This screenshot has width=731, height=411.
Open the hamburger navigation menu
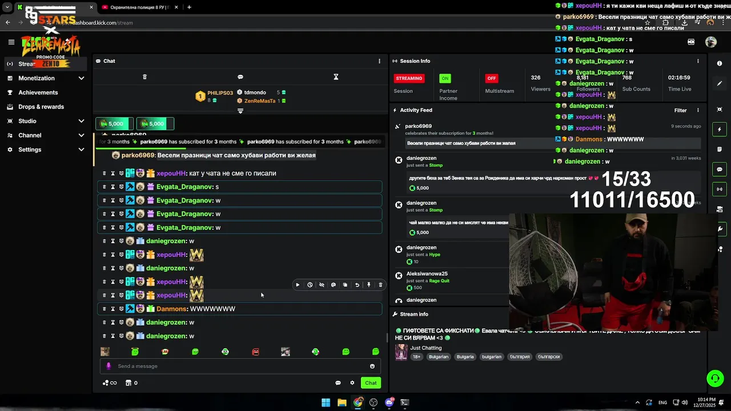[11, 42]
